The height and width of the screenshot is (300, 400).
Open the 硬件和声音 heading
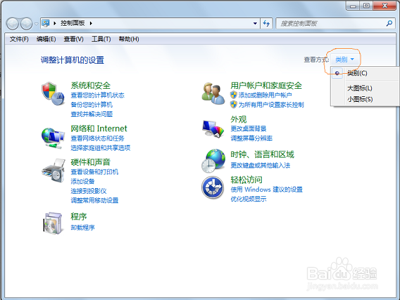[x=91, y=162]
